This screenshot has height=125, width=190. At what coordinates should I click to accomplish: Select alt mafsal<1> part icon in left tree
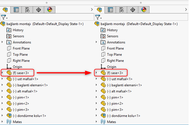coord(9,91)
